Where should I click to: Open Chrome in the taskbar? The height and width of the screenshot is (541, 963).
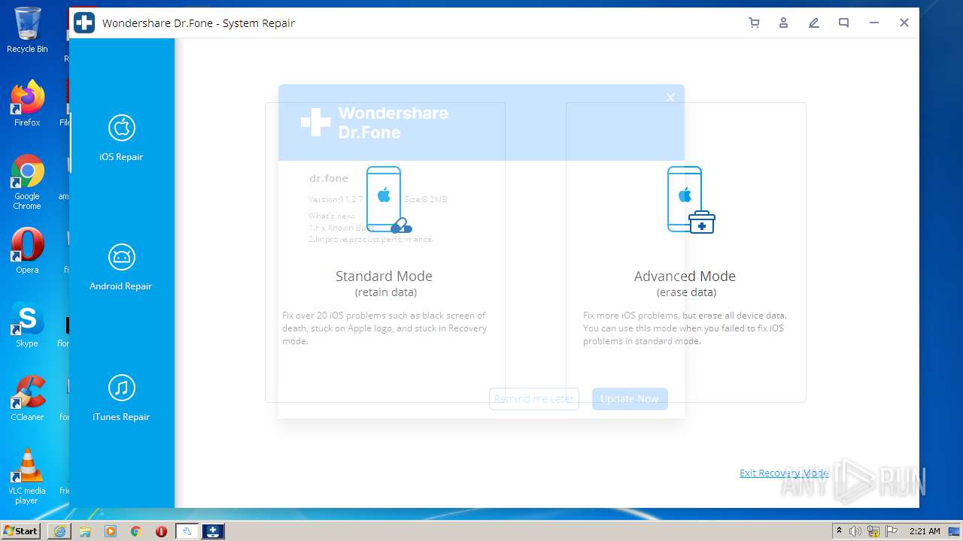coord(136,531)
